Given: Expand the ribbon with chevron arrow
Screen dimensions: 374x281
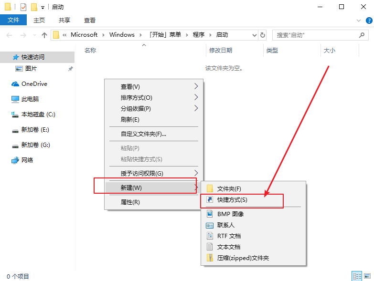Looking at the screenshot, I should tap(359, 21).
